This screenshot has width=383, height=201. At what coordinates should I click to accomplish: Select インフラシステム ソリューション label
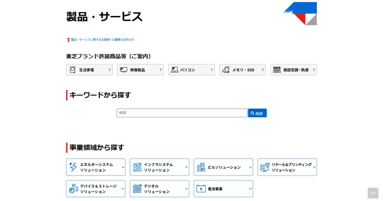[158, 167]
